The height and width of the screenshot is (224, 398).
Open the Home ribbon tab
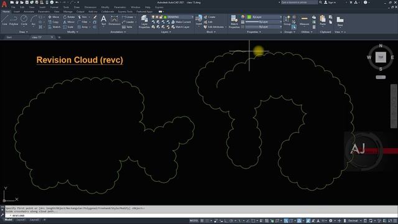[6, 11]
